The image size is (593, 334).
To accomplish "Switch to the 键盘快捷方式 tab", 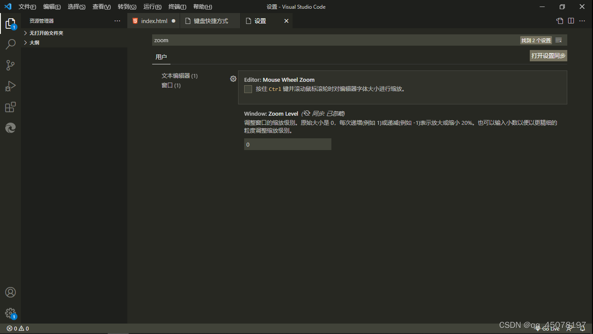I will coord(210,21).
